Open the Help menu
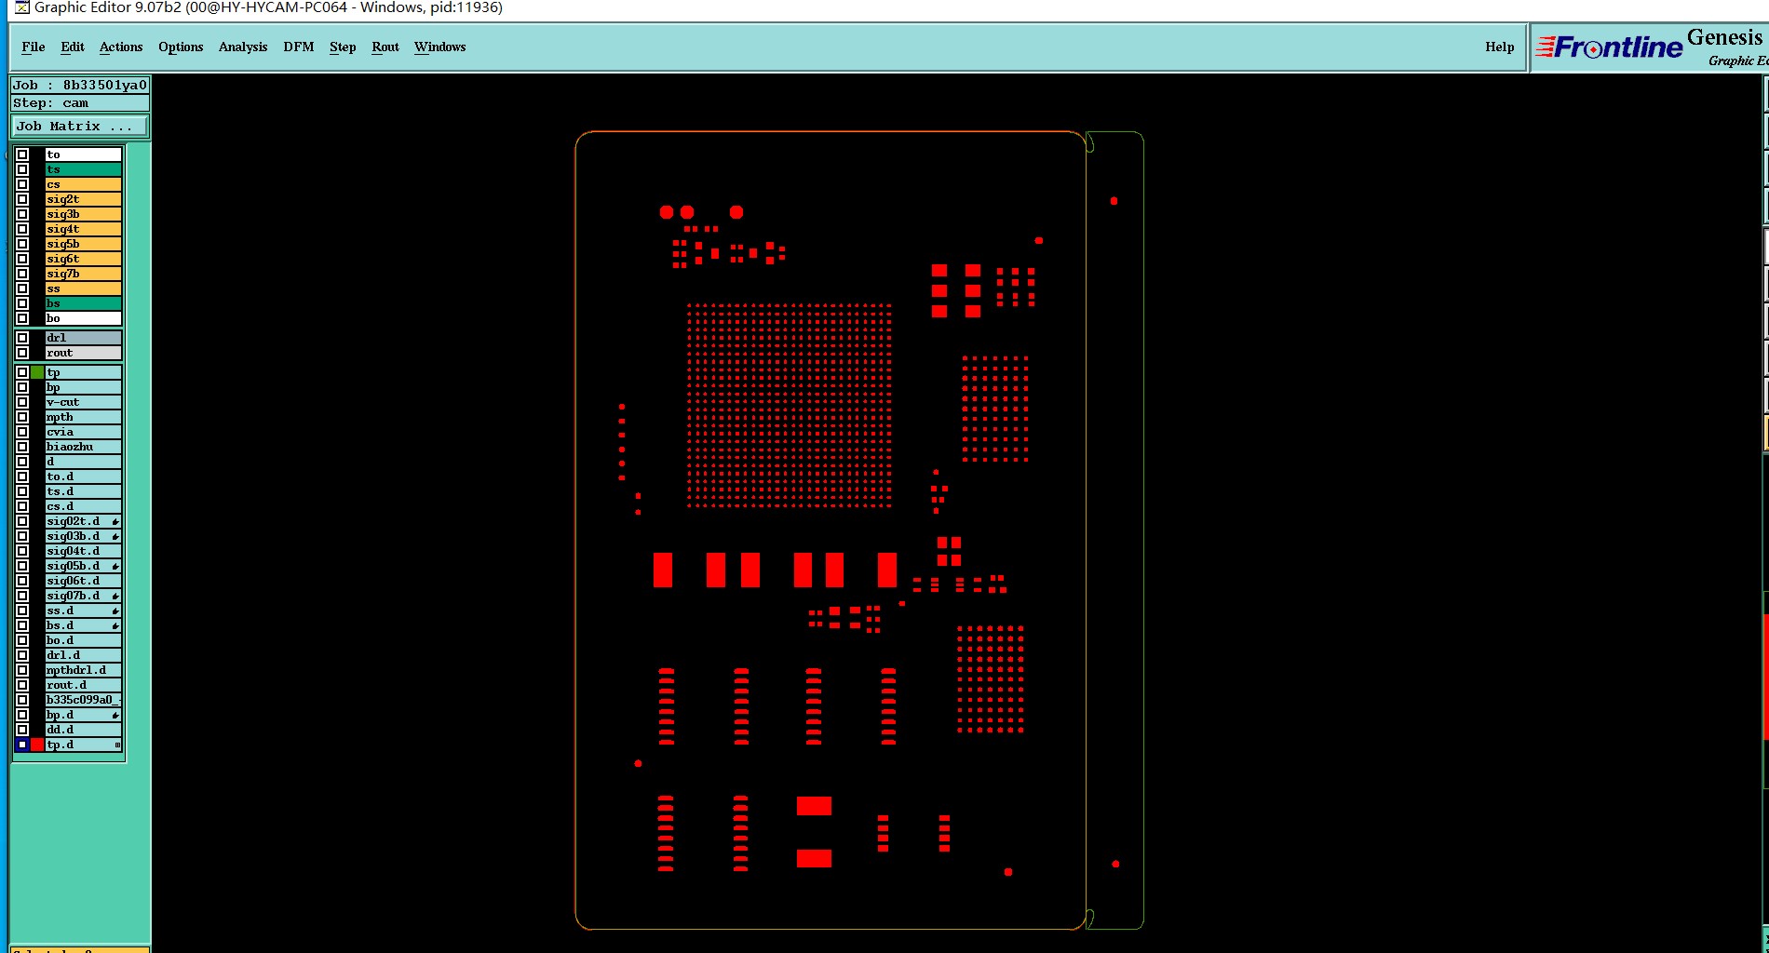 coord(1499,47)
